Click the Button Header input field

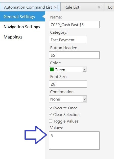[74, 55]
